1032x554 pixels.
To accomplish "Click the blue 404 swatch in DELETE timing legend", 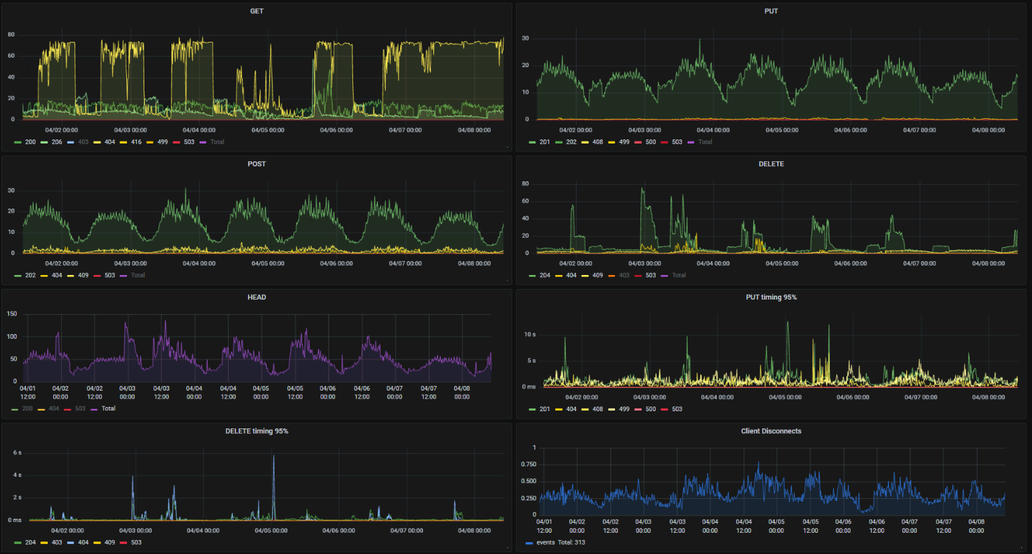I will point(70,543).
